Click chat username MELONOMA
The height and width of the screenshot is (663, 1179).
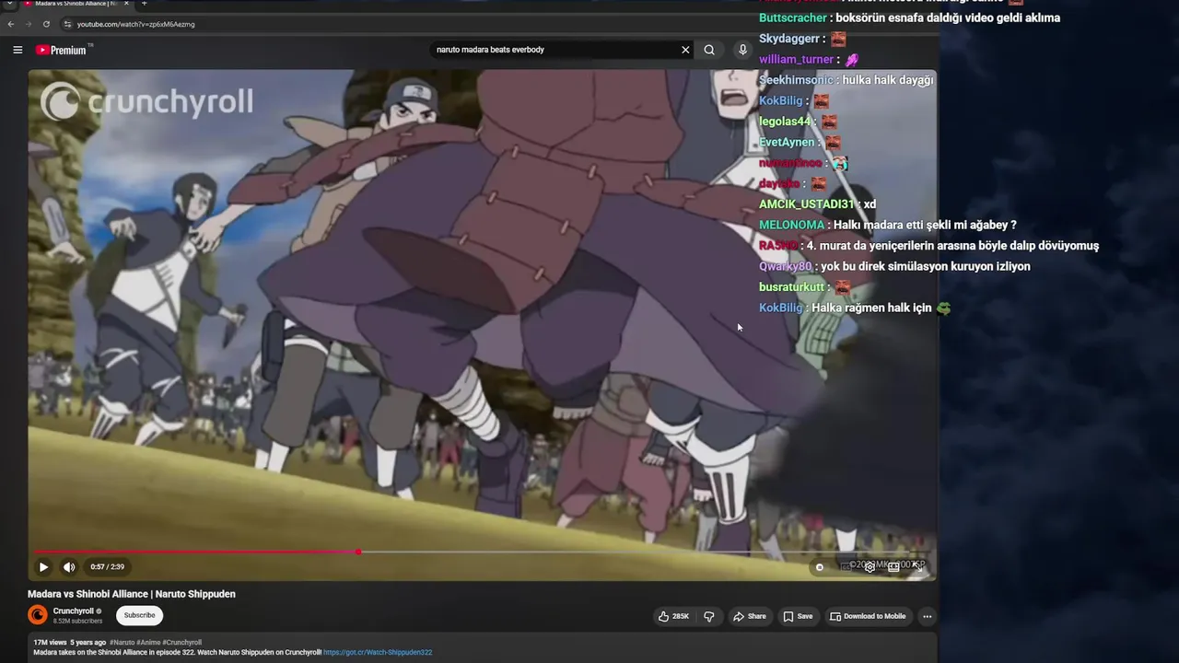pyautogui.click(x=791, y=225)
